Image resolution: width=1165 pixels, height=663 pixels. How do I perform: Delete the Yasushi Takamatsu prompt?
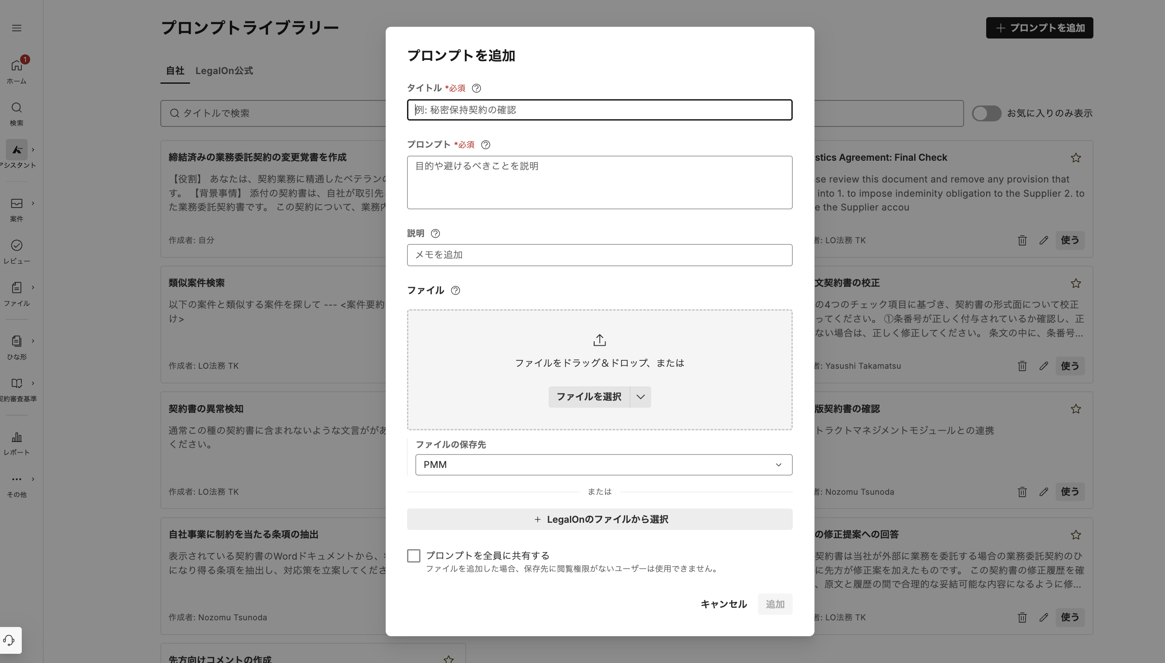[x=1022, y=366]
